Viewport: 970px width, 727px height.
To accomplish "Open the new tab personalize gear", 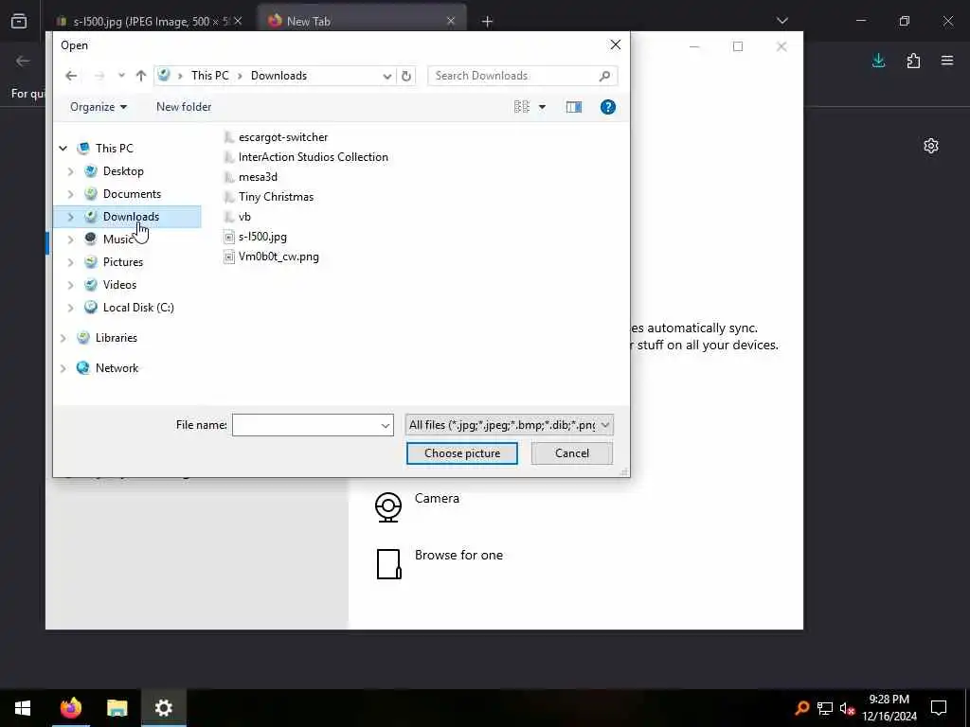I will click(x=931, y=146).
